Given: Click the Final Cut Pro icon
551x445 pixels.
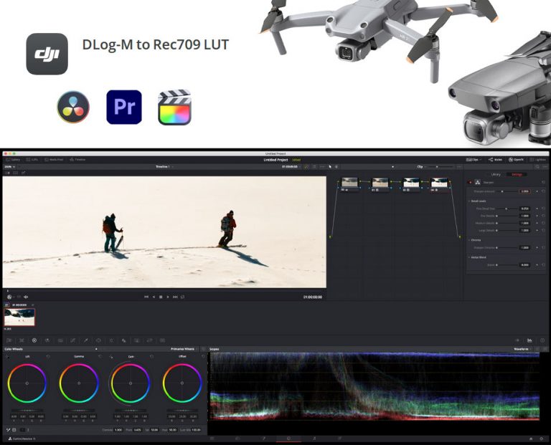Looking at the screenshot, I should tap(174, 107).
